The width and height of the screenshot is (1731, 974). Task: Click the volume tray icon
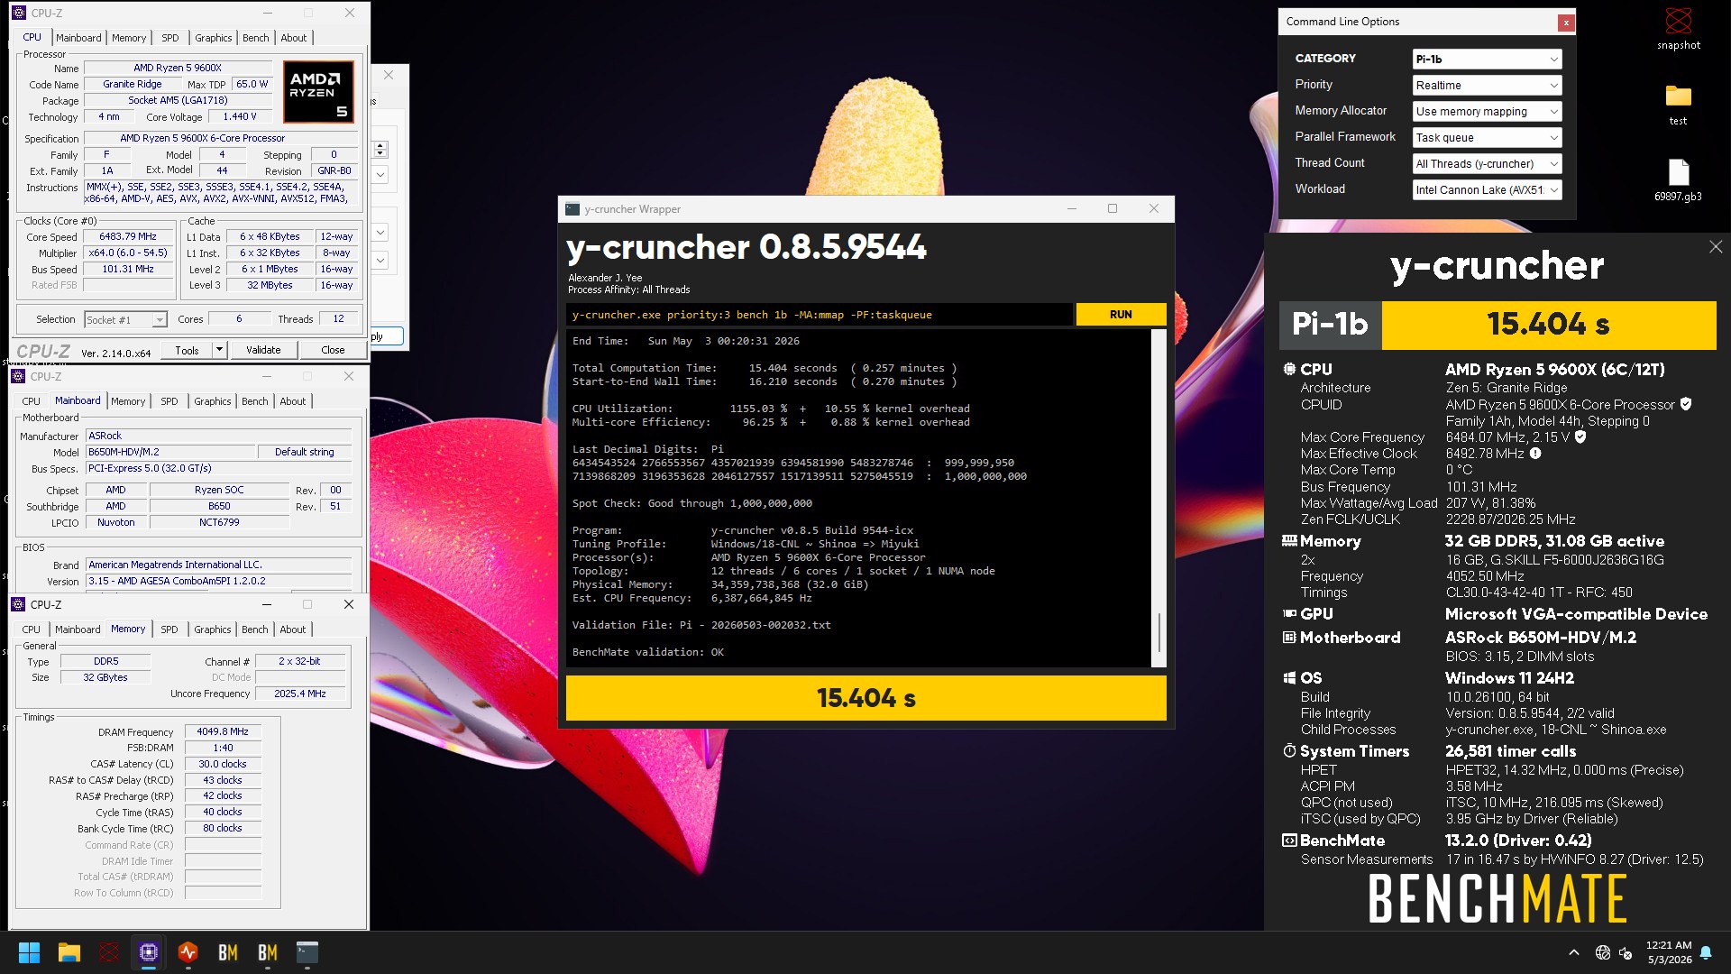(1626, 952)
